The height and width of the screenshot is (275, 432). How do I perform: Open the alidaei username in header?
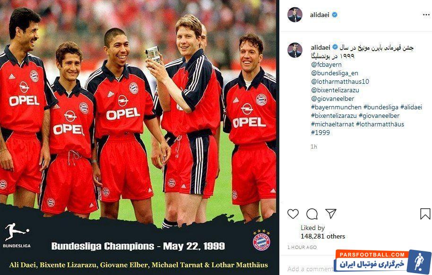pyautogui.click(x=320, y=15)
